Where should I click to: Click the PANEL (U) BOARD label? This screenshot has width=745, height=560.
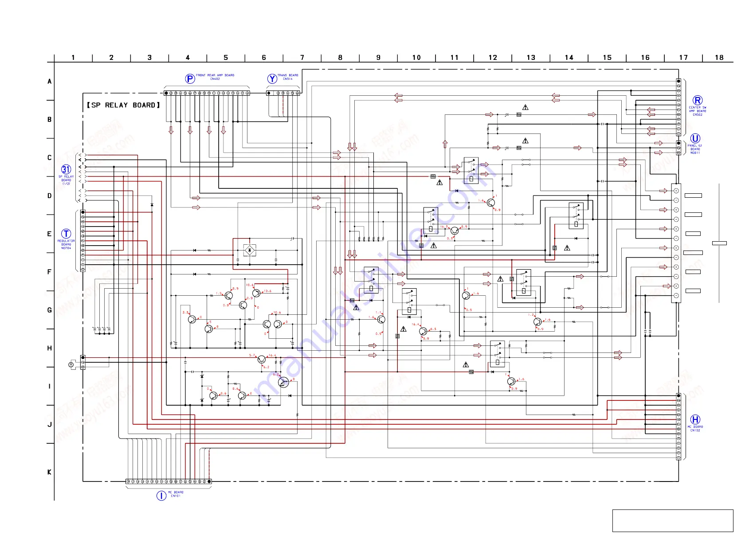pyautogui.click(x=695, y=149)
